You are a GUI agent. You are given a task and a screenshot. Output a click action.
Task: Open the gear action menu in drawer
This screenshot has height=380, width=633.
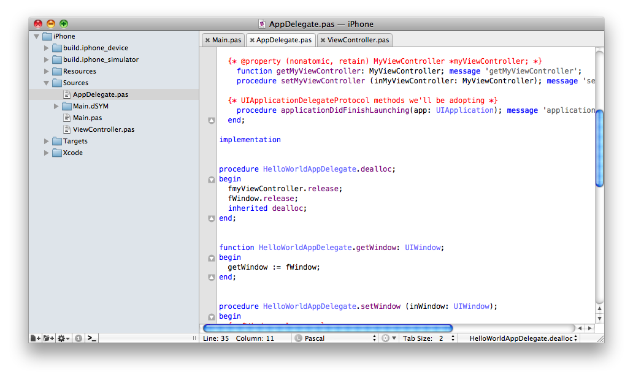click(63, 338)
